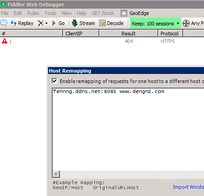Sort by the Protocol column header
The image size is (204, 196).
pos(170,34)
